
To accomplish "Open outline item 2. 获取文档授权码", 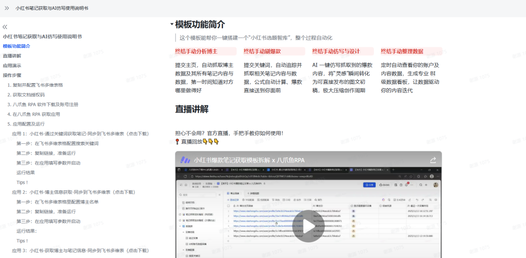I will click(x=26, y=95).
